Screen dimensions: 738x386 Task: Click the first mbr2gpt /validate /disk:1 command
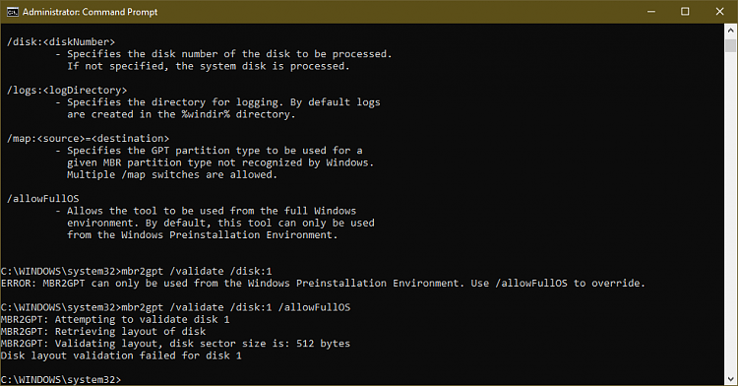click(x=197, y=271)
